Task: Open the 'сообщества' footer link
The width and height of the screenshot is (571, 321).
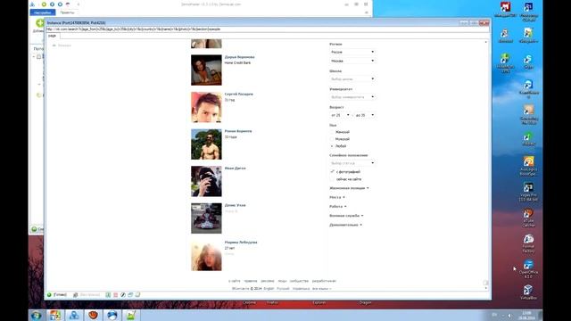Action: pos(299,281)
